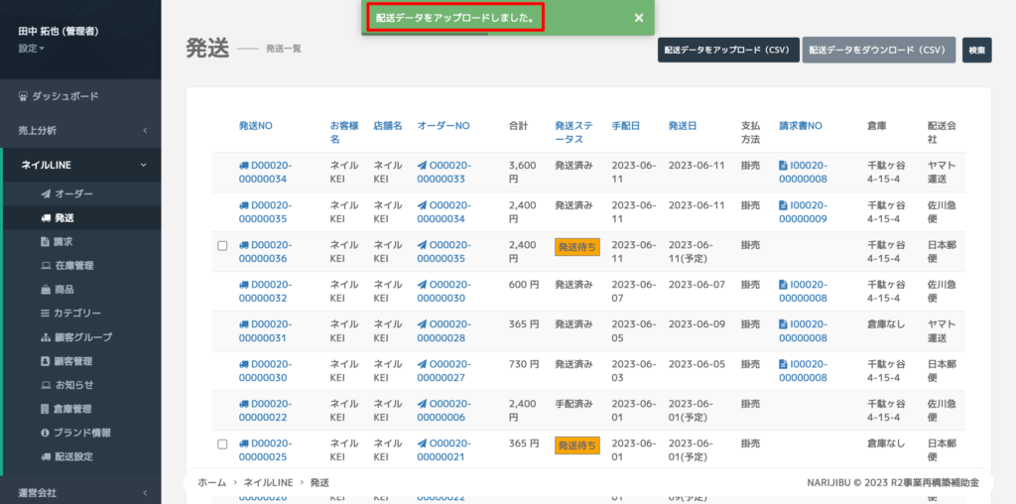Click the 配送データをアップロード (CSV) button
The image size is (1016, 504).
(x=727, y=50)
